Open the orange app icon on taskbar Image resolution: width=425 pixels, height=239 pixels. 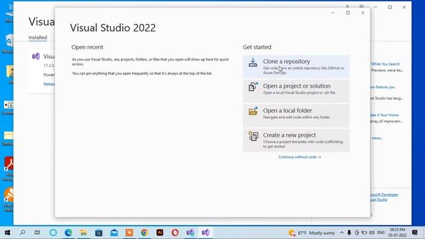(x=129, y=232)
